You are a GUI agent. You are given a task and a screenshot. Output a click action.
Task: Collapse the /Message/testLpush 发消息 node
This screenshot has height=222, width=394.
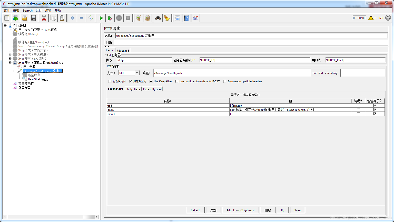[x=15, y=71]
